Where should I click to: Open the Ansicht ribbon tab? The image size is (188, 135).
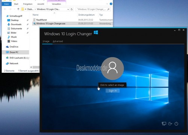click(41, 4)
